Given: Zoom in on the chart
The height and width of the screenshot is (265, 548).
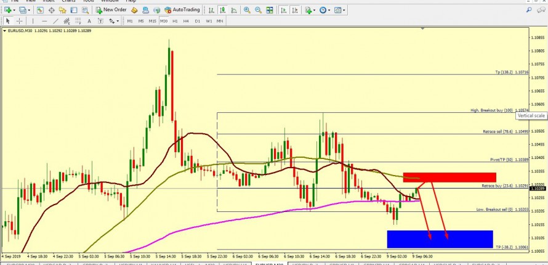Looking at the screenshot, I should tap(247, 10).
